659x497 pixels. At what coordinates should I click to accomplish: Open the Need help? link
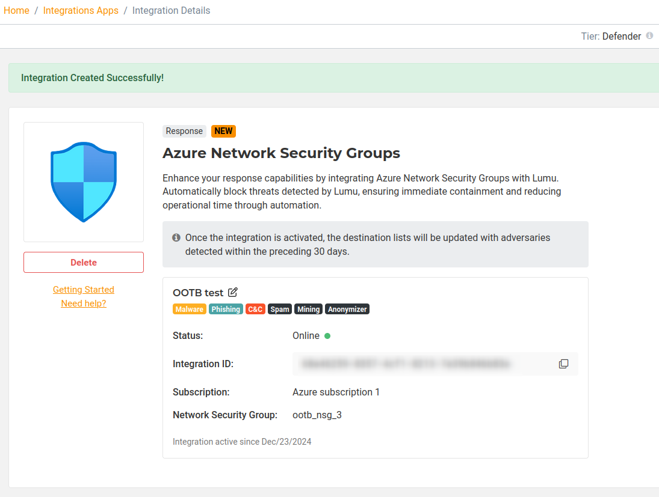coord(84,303)
